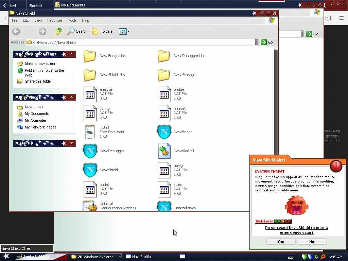
Task: Open the Search toolbar button
Action: tap(77, 31)
